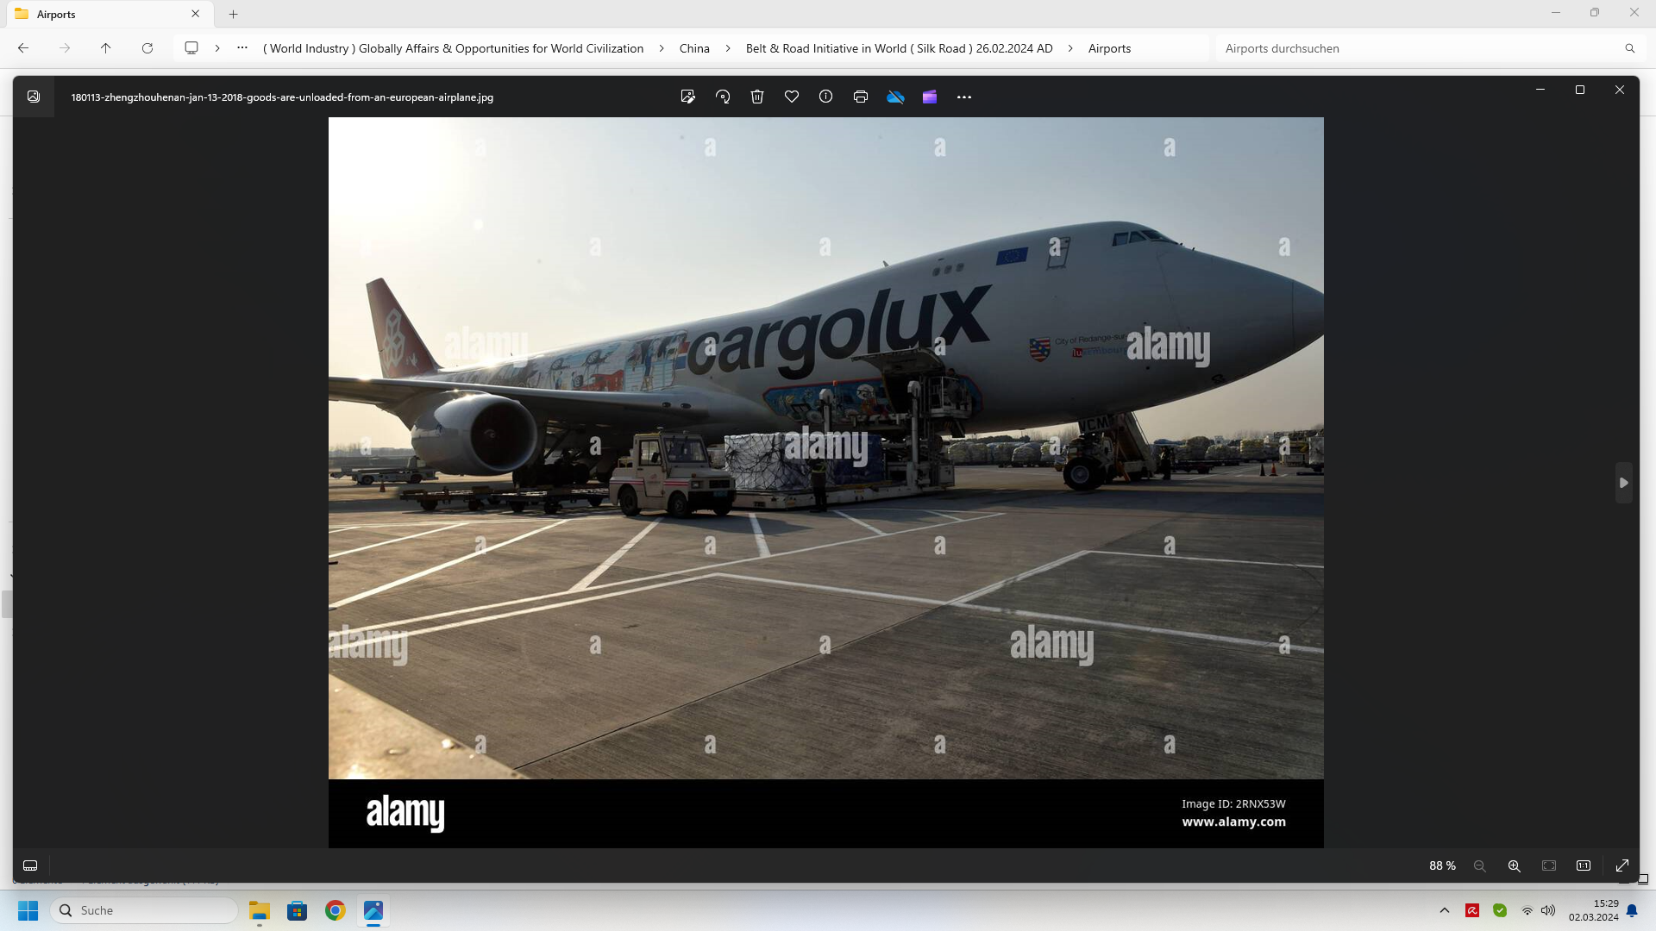Show hidden breadcrumb folders via ellipsis

[x=242, y=48]
